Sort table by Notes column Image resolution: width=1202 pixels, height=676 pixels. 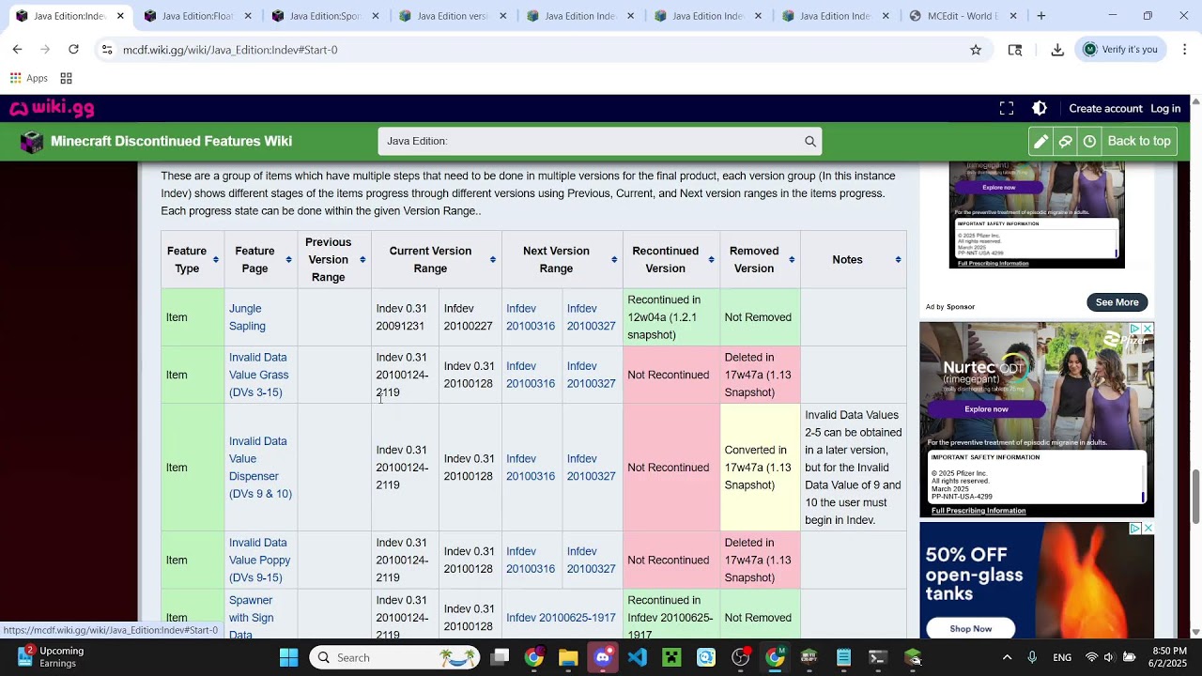pos(898,260)
